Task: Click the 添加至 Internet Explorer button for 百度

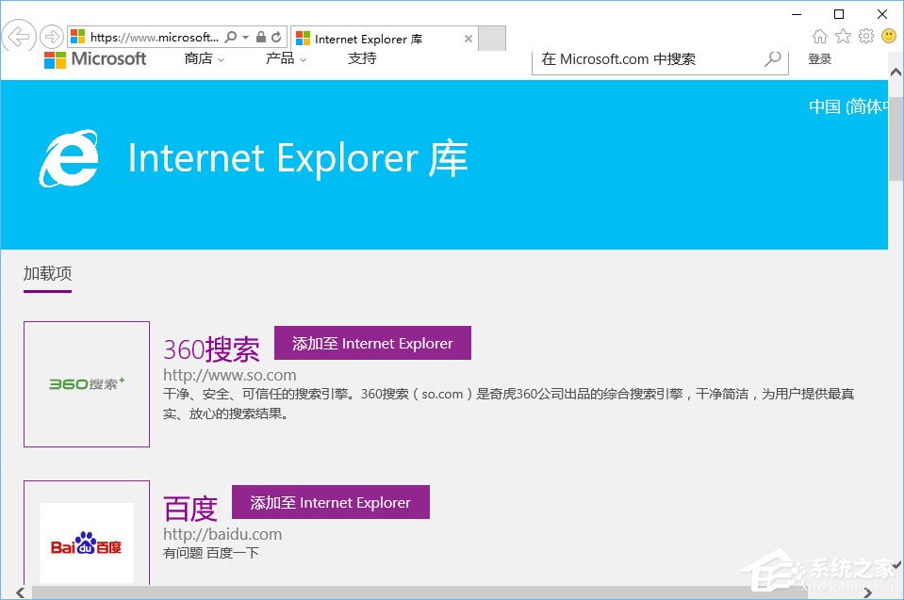Action: [331, 502]
